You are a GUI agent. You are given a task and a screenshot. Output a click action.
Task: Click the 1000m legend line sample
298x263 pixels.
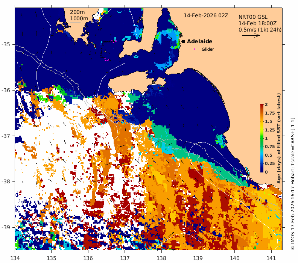[75, 23]
